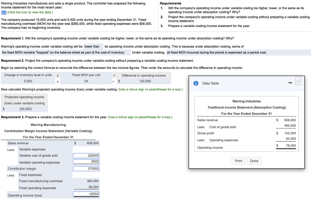Screen dimensions: 311x200
Task: Select the 'Fixed MOH per unit' formula field
Action: pos(86,75)
